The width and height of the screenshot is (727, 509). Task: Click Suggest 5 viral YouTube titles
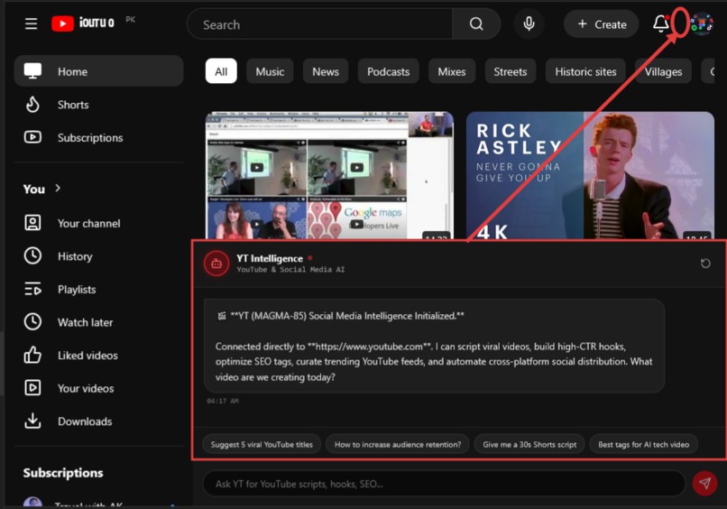click(262, 444)
